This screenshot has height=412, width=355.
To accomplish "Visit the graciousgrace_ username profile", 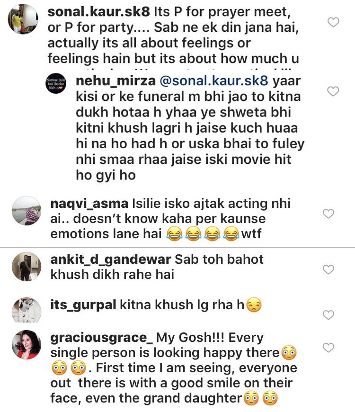I will tap(101, 338).
